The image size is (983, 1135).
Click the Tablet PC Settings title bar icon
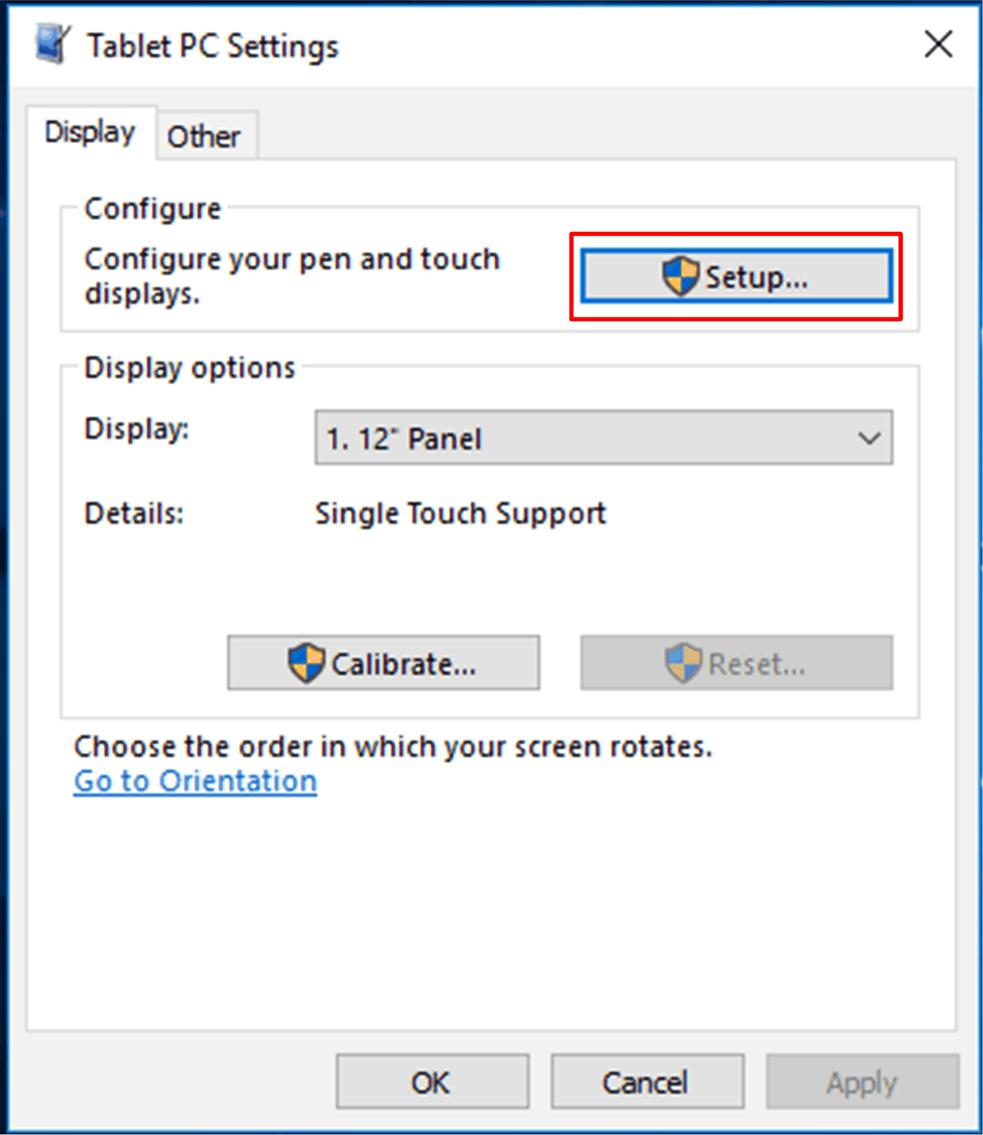(52, 44)
